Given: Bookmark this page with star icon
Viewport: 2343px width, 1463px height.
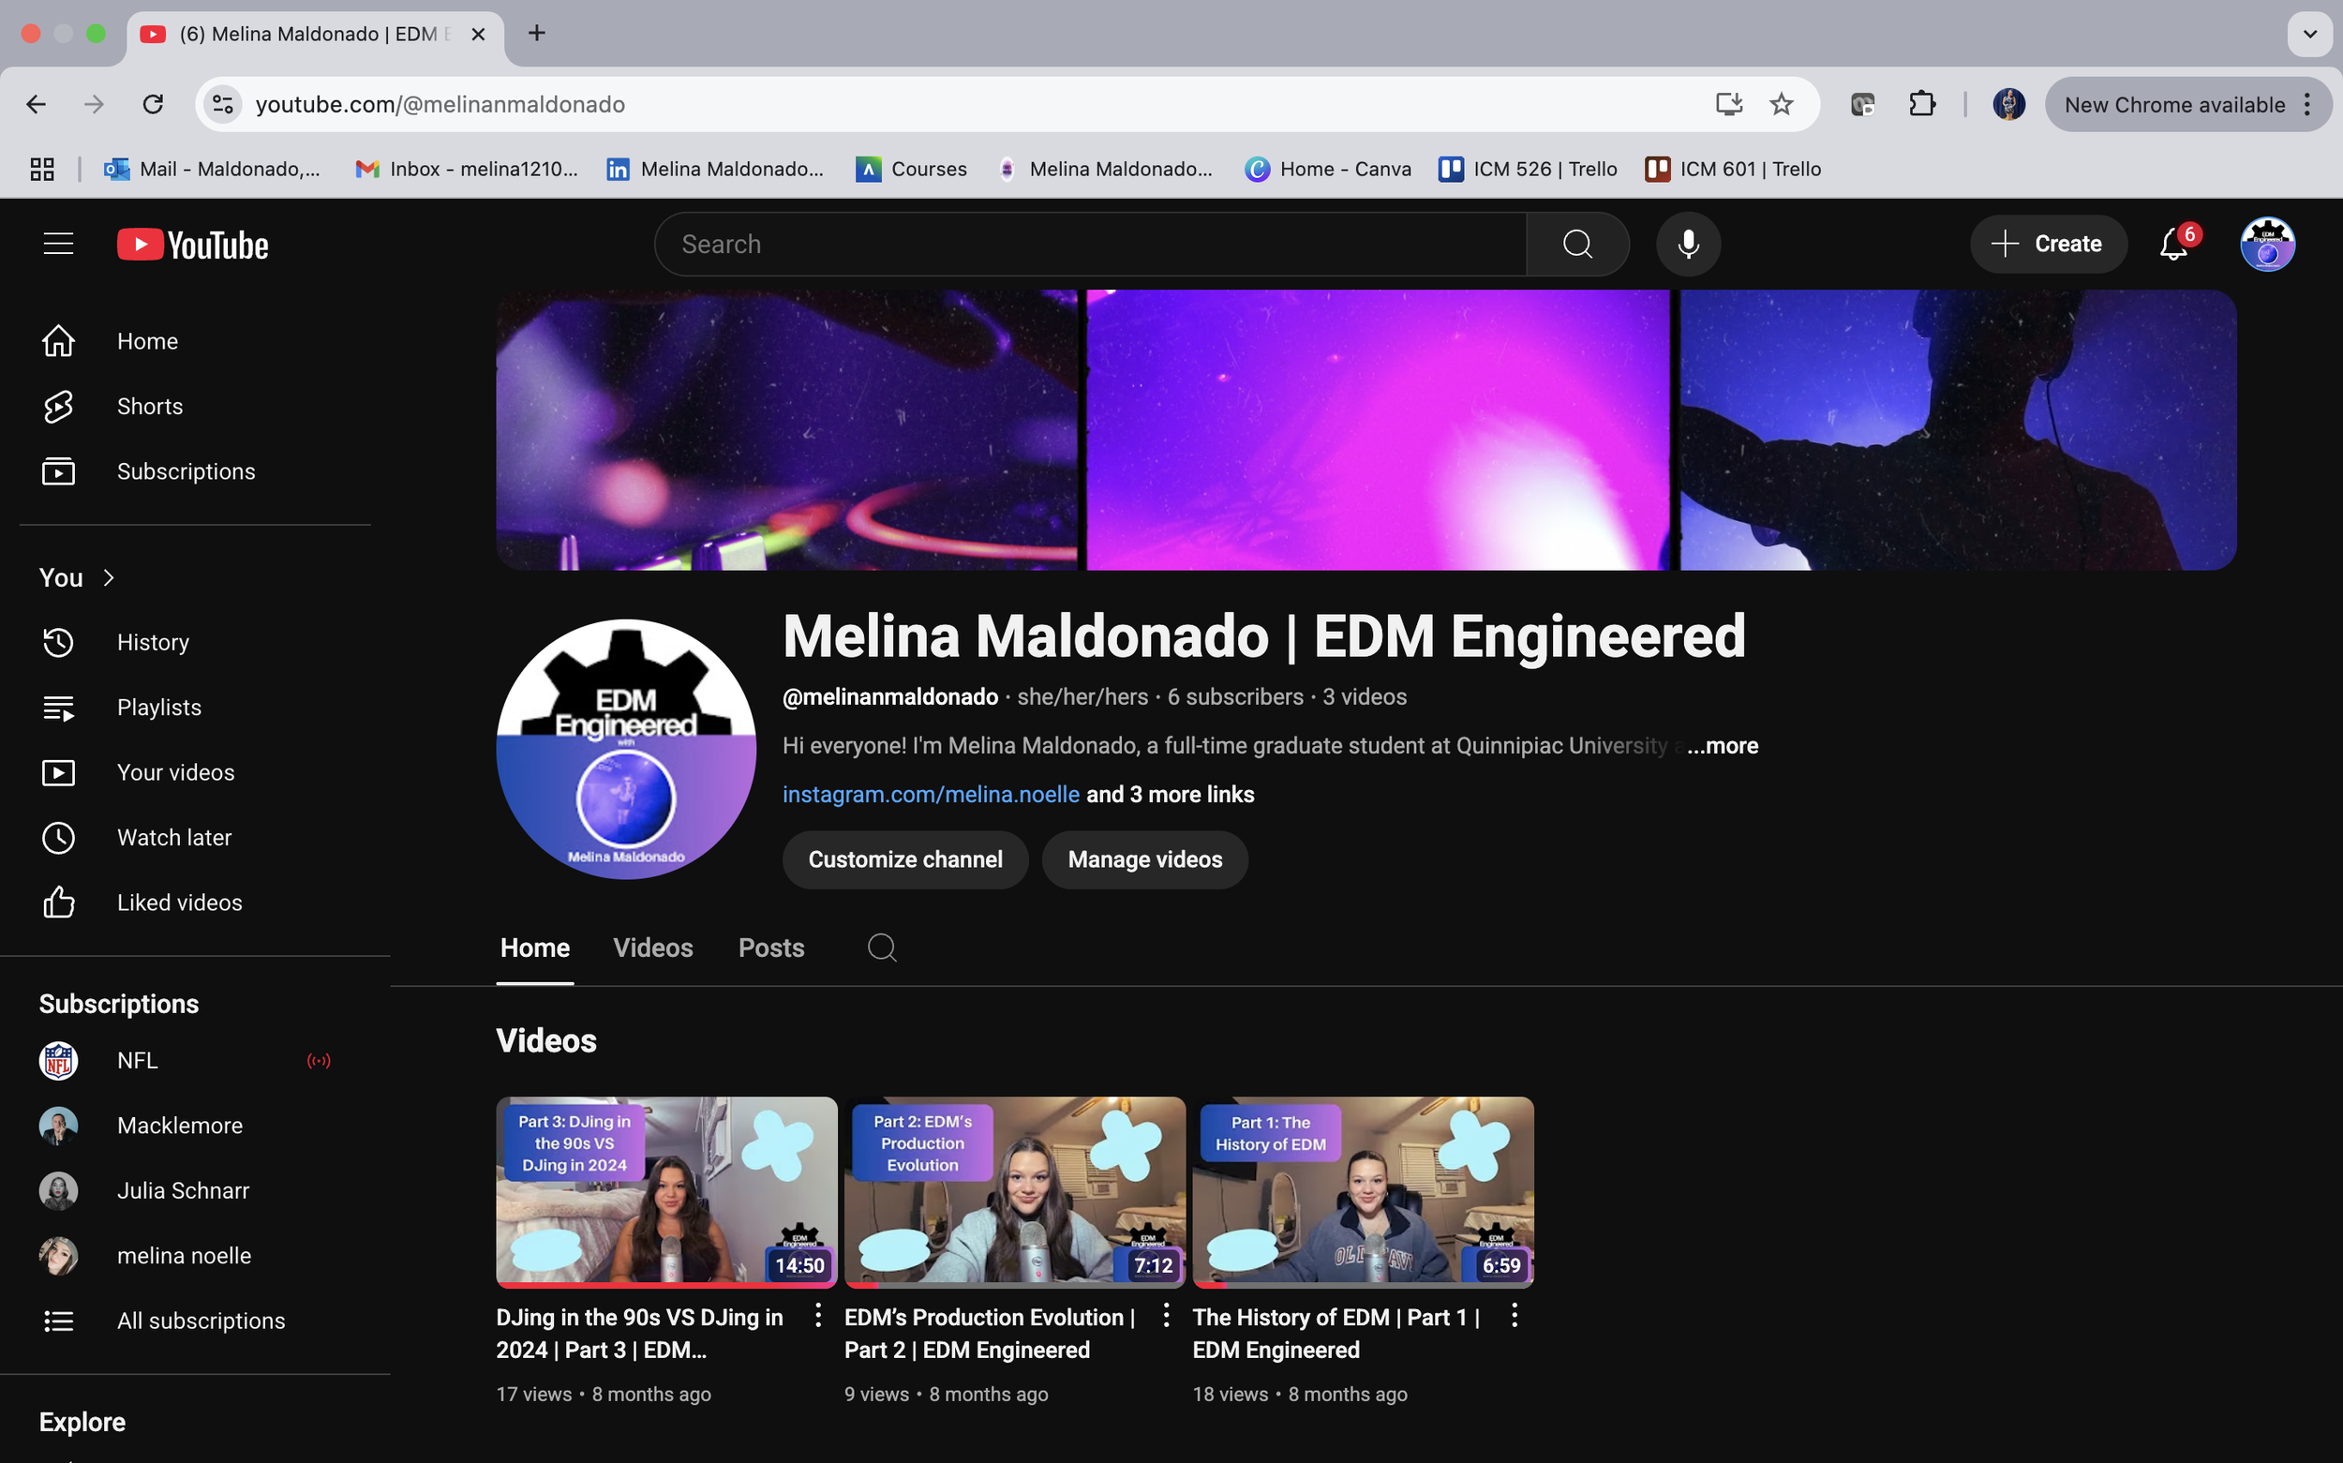Looking at the screenshot, I should click(x=1781, y=105).
